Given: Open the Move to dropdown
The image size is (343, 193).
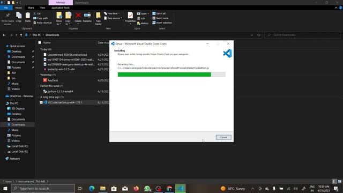Looking at the screenshot, I should pyautogui.click(x=58, y=23).
